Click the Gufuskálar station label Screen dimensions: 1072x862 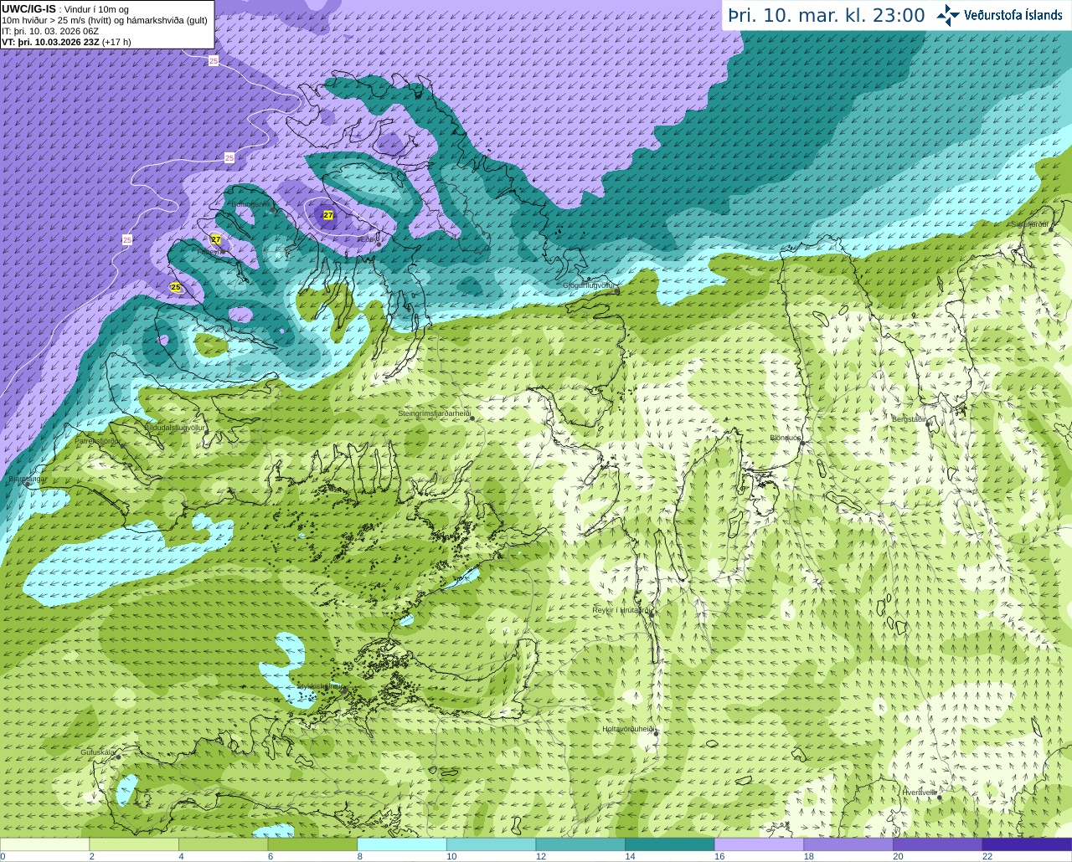[x=98, y=752]
